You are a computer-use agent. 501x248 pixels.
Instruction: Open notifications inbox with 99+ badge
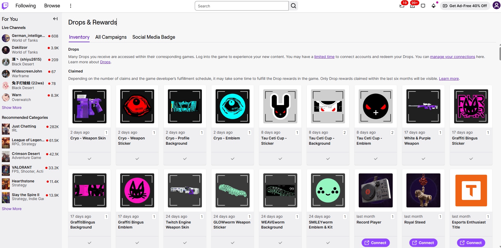coord(412,6)
